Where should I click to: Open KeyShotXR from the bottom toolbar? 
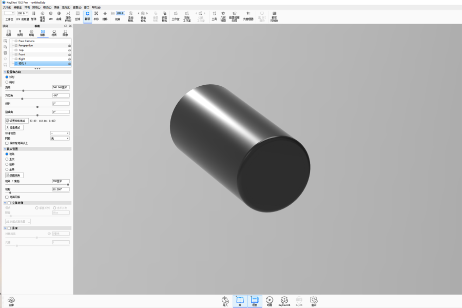click(284, 301)
